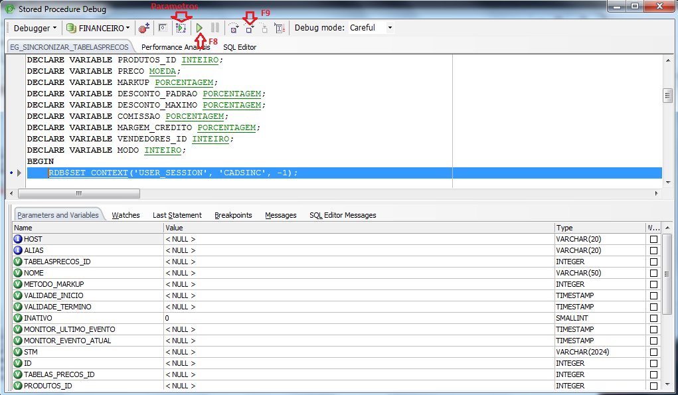The height and width of the screenshot is (395, 678).
Task: Click the INATIVO variable icon
Action: pos(18,318)
